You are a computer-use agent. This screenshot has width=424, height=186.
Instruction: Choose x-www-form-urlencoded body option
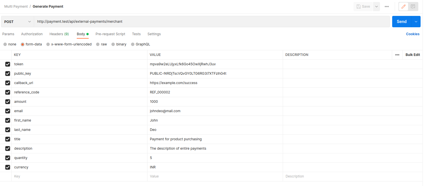coord(48,44)
